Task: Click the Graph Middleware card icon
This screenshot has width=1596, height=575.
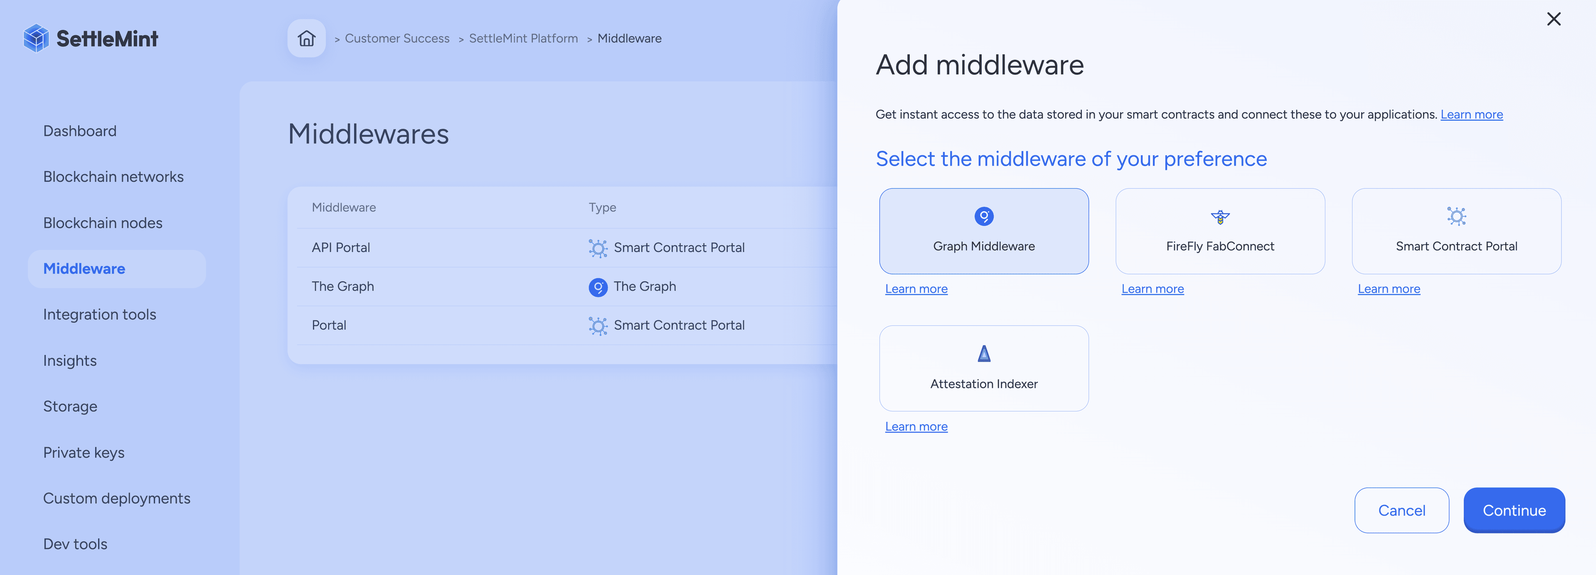Action: click(984, 217)
